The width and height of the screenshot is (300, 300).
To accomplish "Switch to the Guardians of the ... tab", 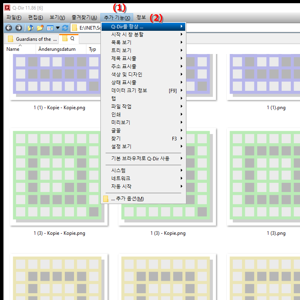I will tap(32, 39).
